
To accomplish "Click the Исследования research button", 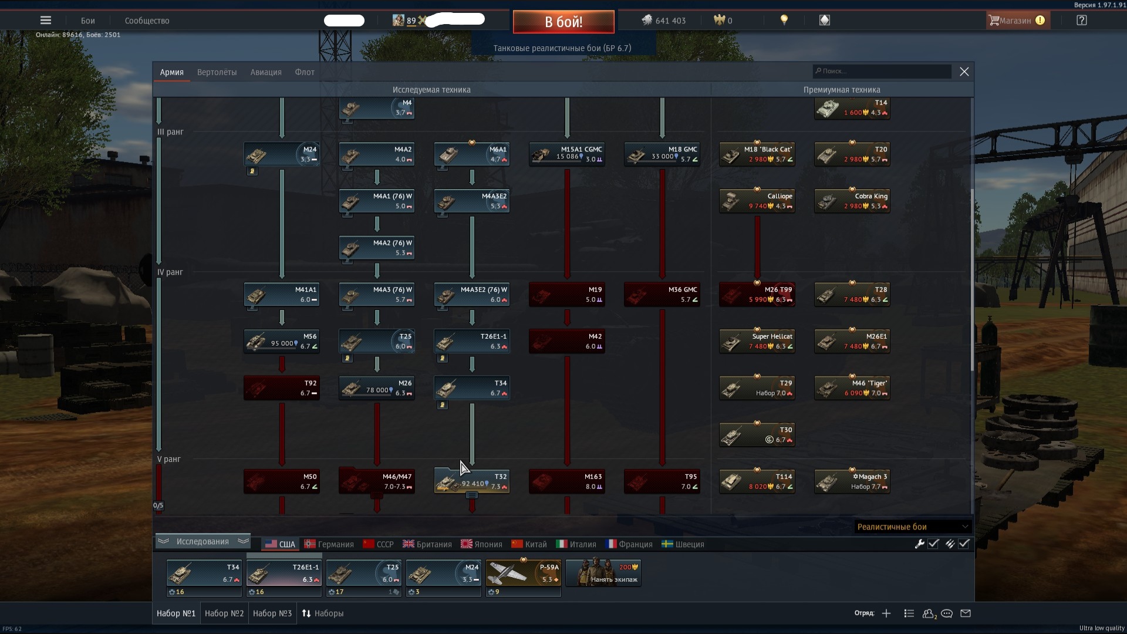I will click(203, 541).
